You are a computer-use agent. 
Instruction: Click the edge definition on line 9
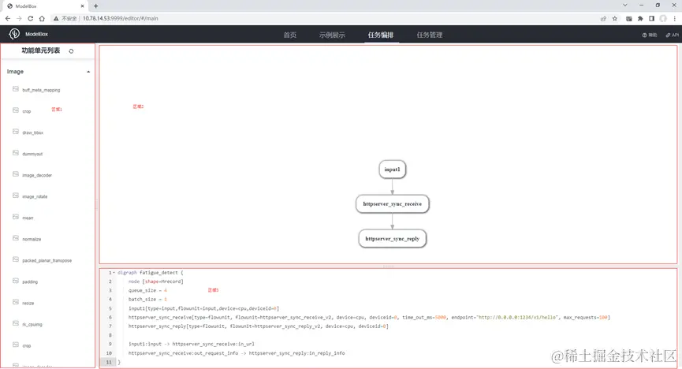click(192, 344)
